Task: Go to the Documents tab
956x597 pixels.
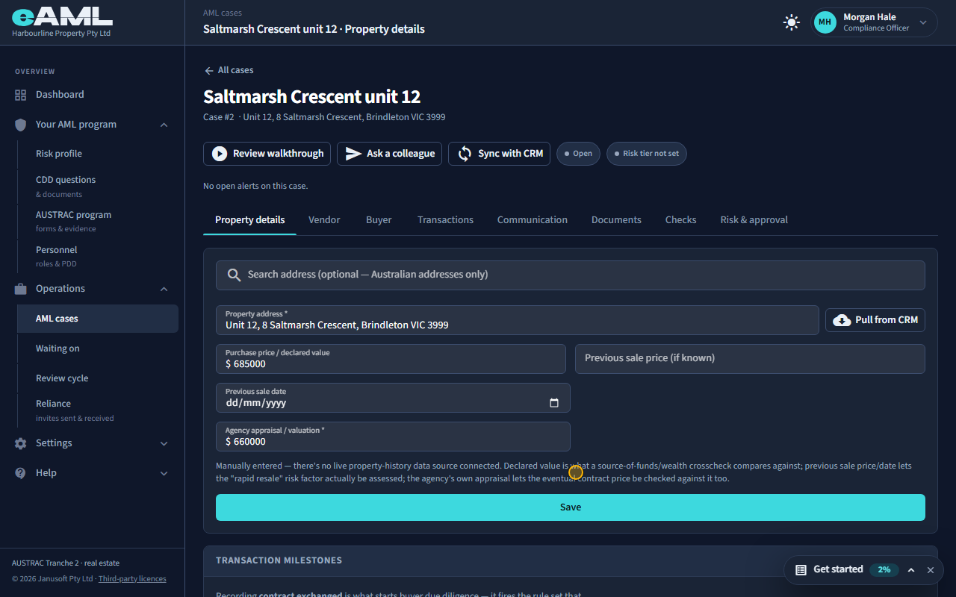Action: coord(616,220)
